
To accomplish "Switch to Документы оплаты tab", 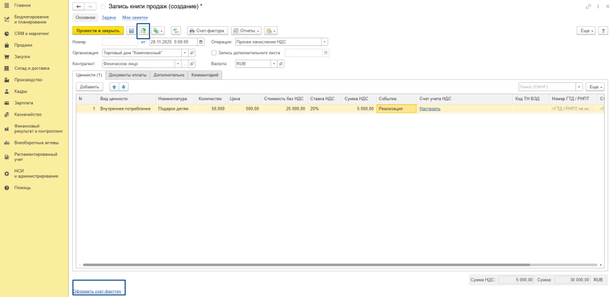I will click(x=128, y=75).
